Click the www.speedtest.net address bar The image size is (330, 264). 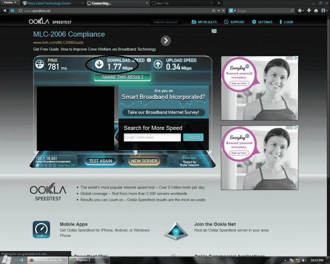click(x=114, y=11)
